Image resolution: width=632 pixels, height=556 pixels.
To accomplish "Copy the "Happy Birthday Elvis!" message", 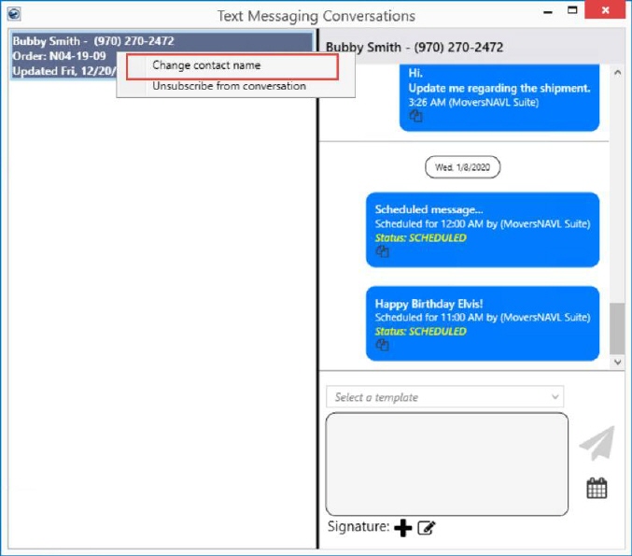I will pyautogui.click(x=382, y=346).
